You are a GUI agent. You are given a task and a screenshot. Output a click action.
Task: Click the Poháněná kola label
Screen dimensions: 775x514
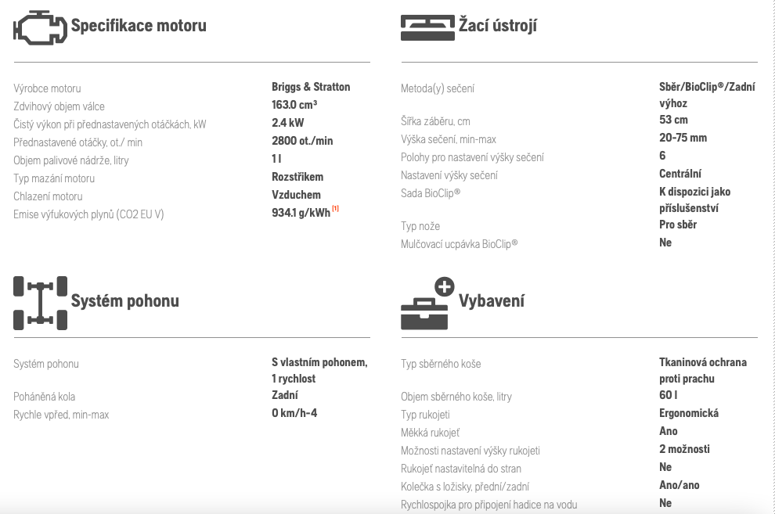(x=44, y=397)
